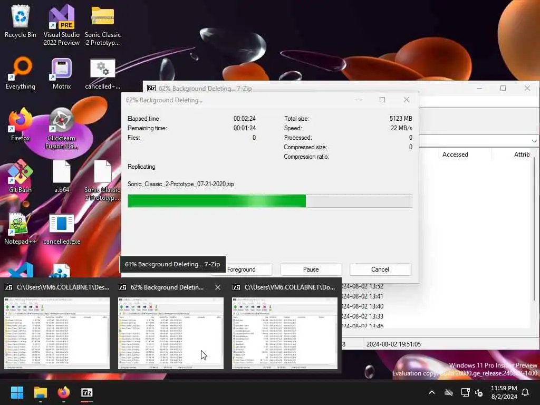Click the Speed value 22 MB/s
The image size is (540, 405).
[401, 128]
